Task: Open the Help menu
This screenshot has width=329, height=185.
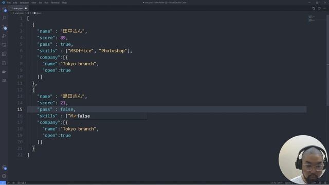Action: point(64,3)
